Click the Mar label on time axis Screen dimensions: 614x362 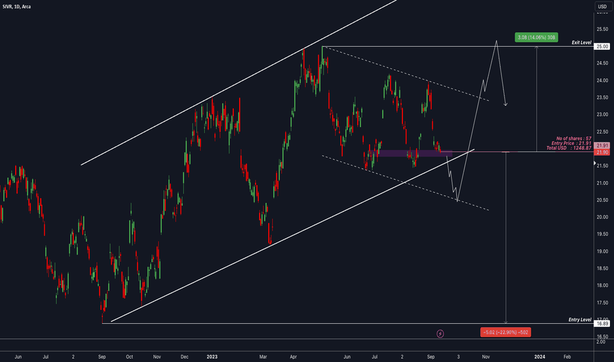[263, 357]
